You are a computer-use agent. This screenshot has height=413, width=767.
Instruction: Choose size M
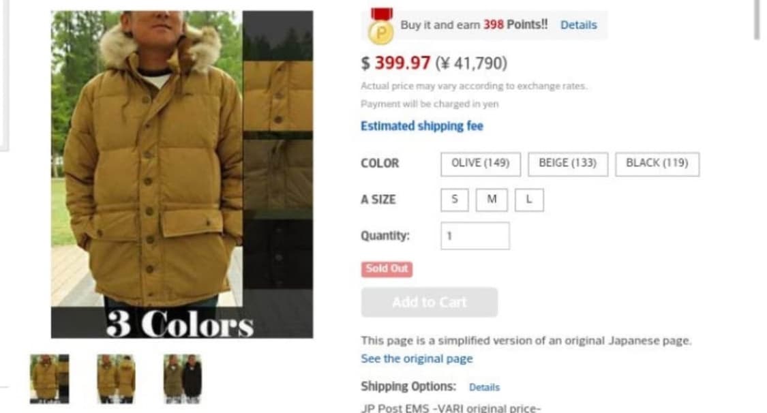click(492, 200)
